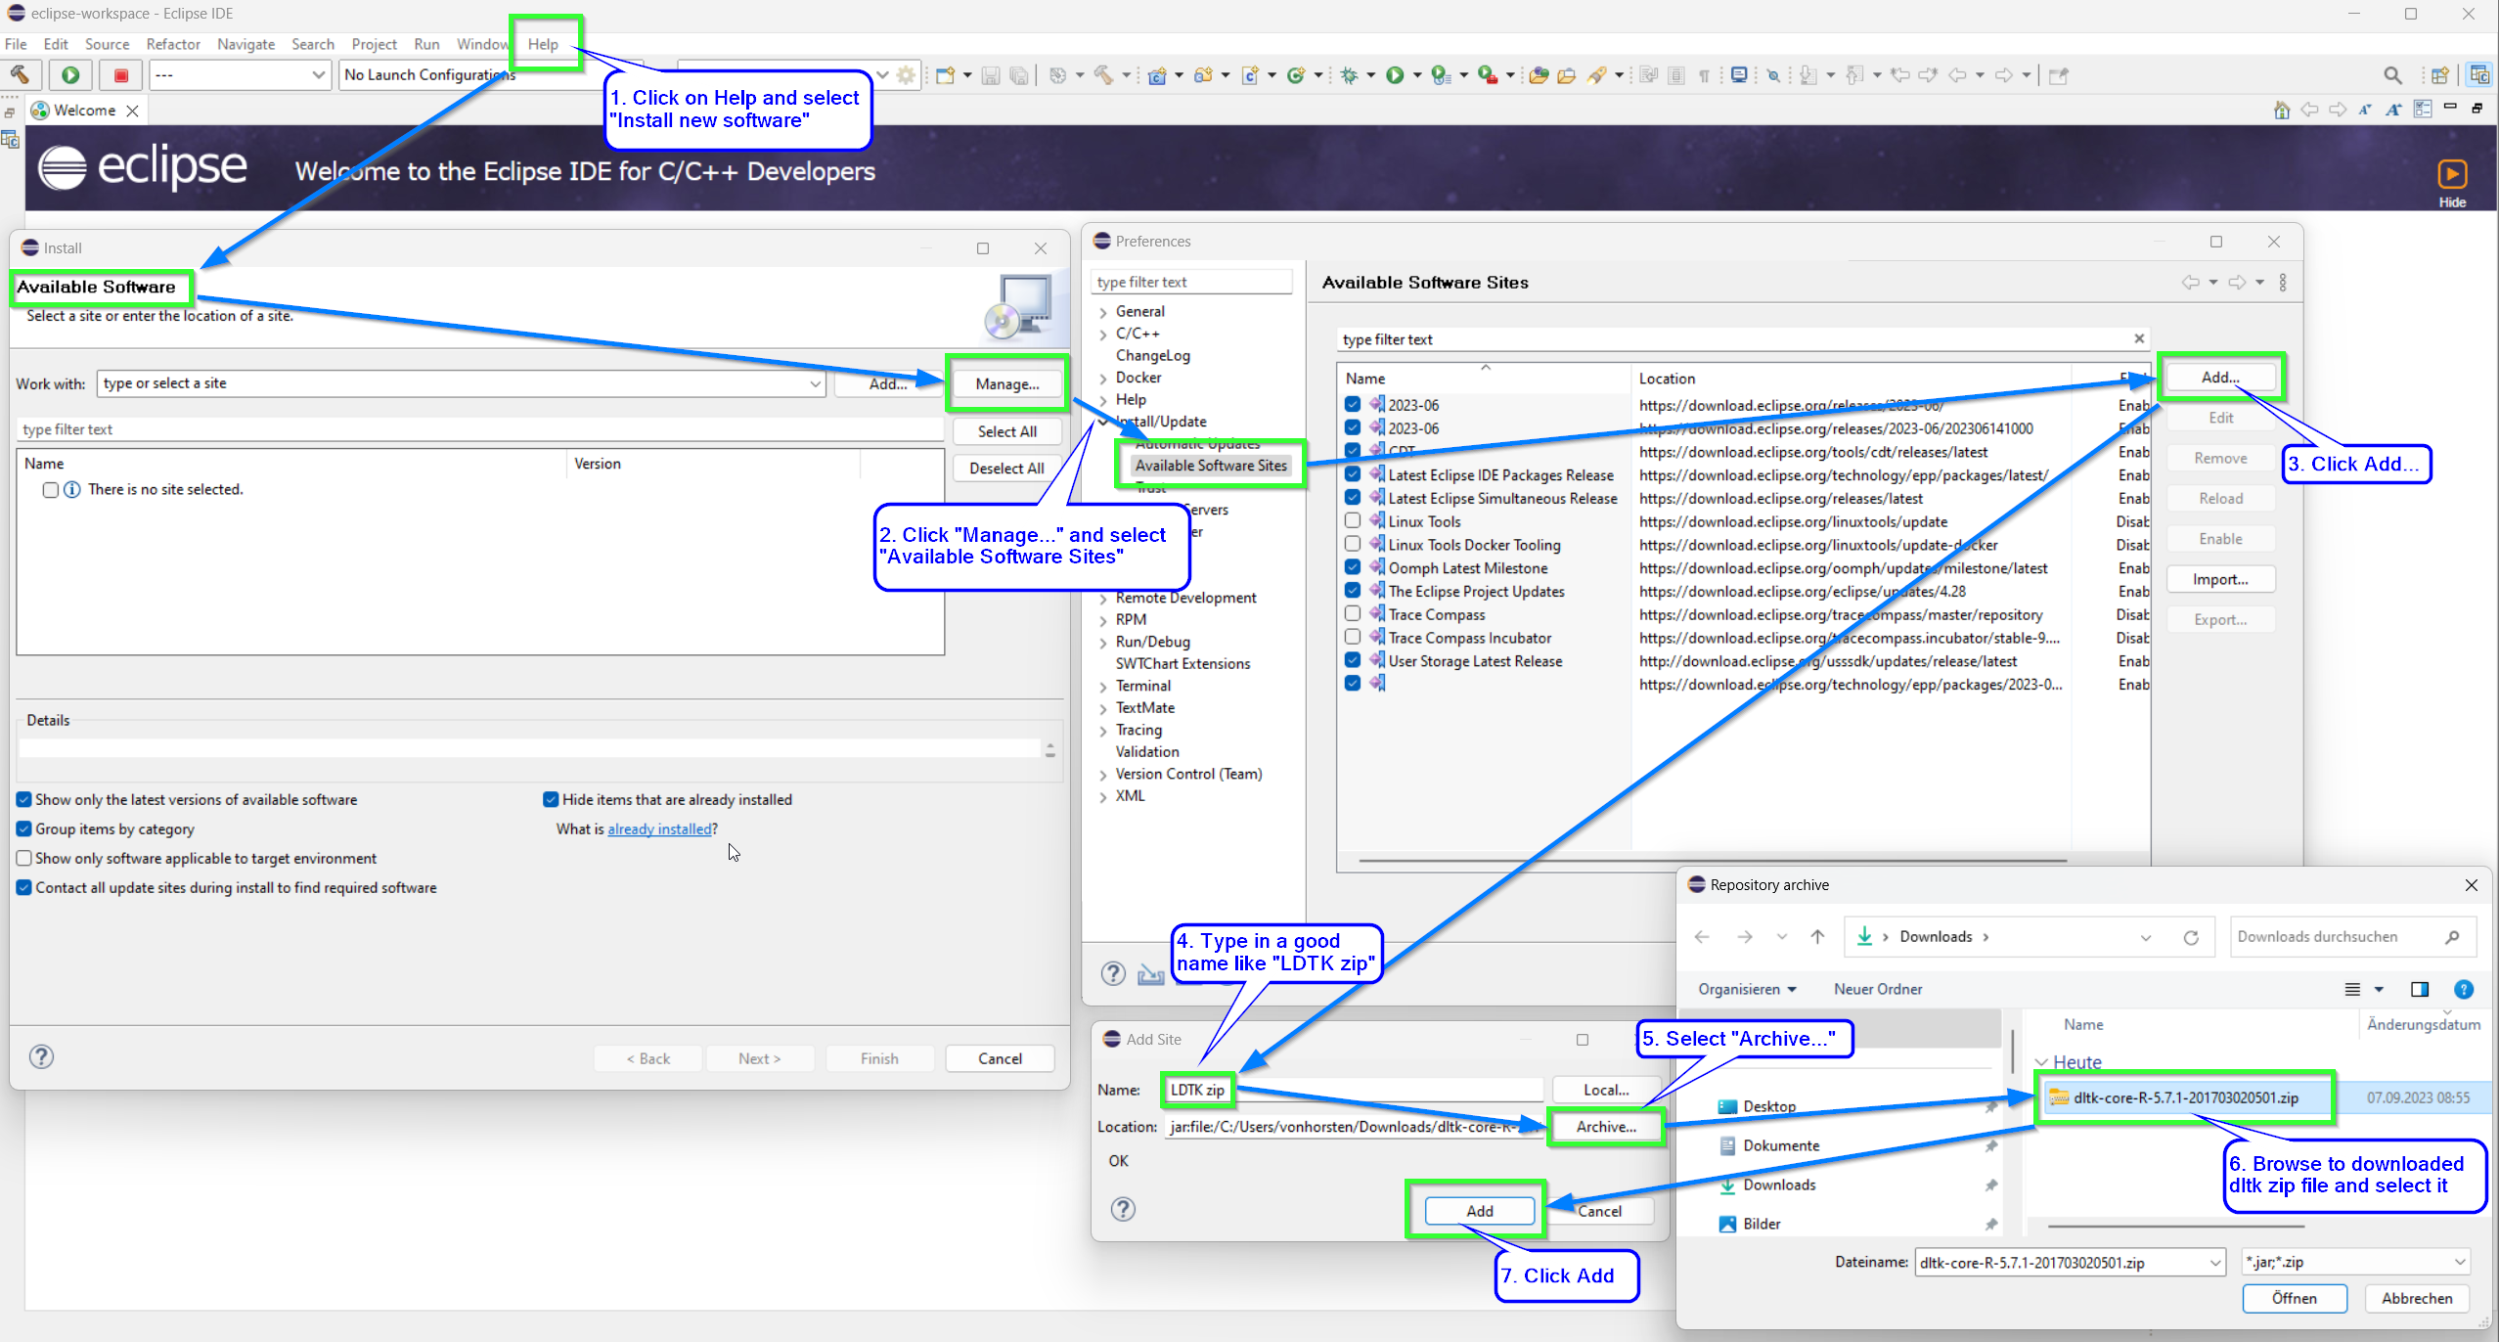
Task: Click the Install dialog help question icon
Action: (x=41, y=1056)
